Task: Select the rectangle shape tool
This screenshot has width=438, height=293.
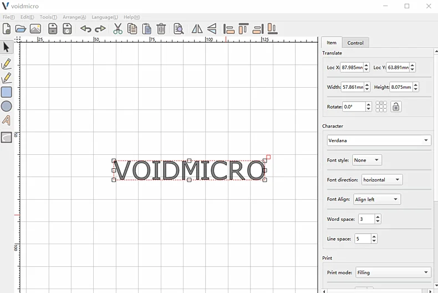Action: pos(7,92)
